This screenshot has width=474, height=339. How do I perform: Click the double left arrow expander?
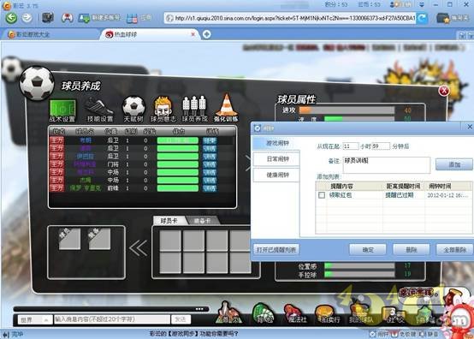139,248
